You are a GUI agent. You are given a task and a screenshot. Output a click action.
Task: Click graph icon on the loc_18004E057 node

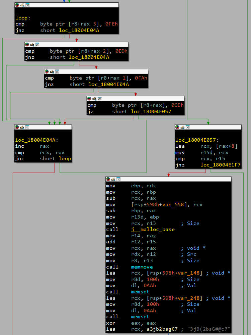click(x=187, y=127)
